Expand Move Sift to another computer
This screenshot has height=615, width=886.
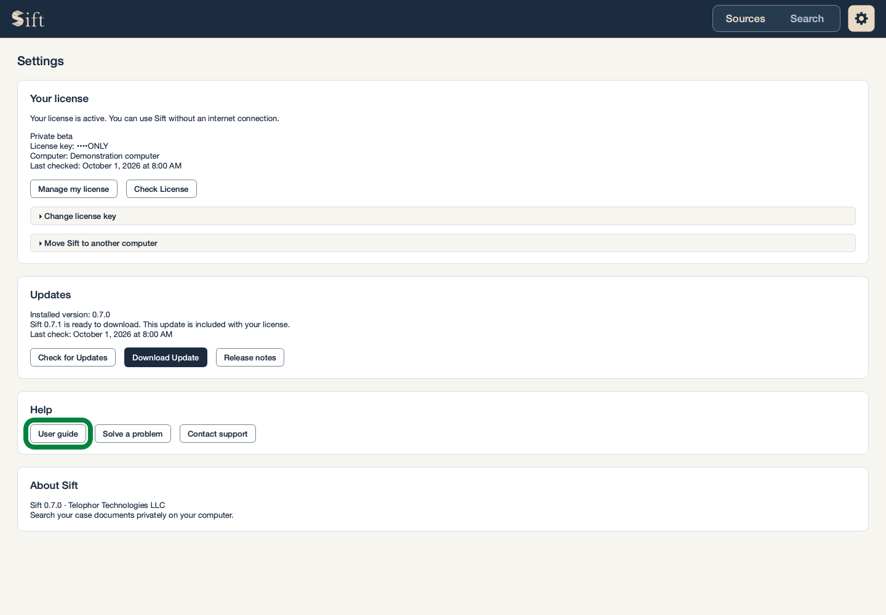coord(442,243)
